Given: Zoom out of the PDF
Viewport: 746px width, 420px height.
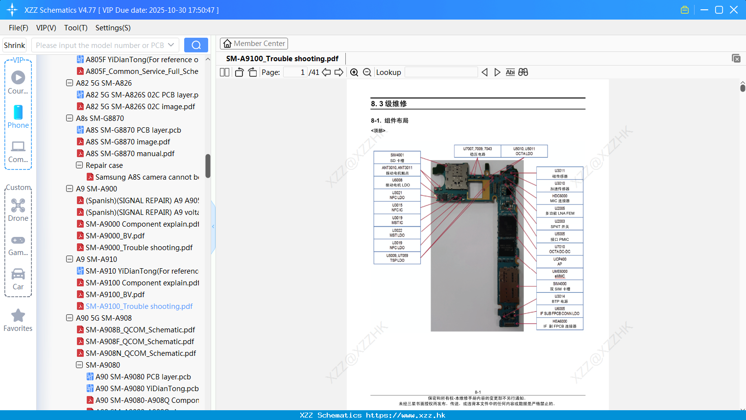Looking at the screenshot, I should click(x=367, y=72).
